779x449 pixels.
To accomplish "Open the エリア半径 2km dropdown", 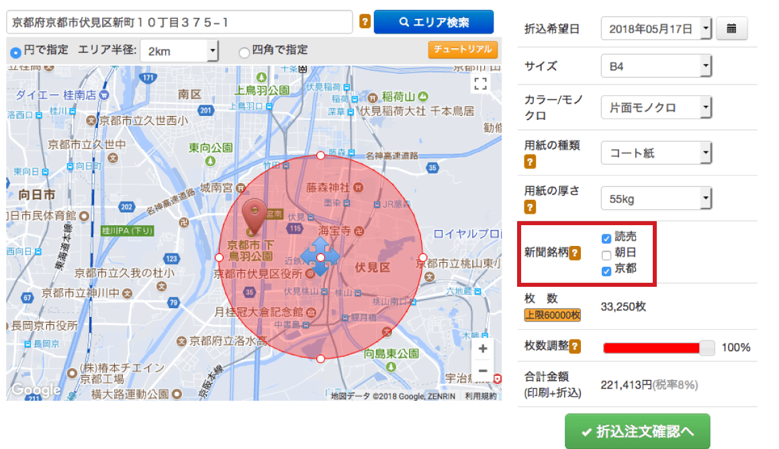I will pyautogui.click(x=179, y=51).
